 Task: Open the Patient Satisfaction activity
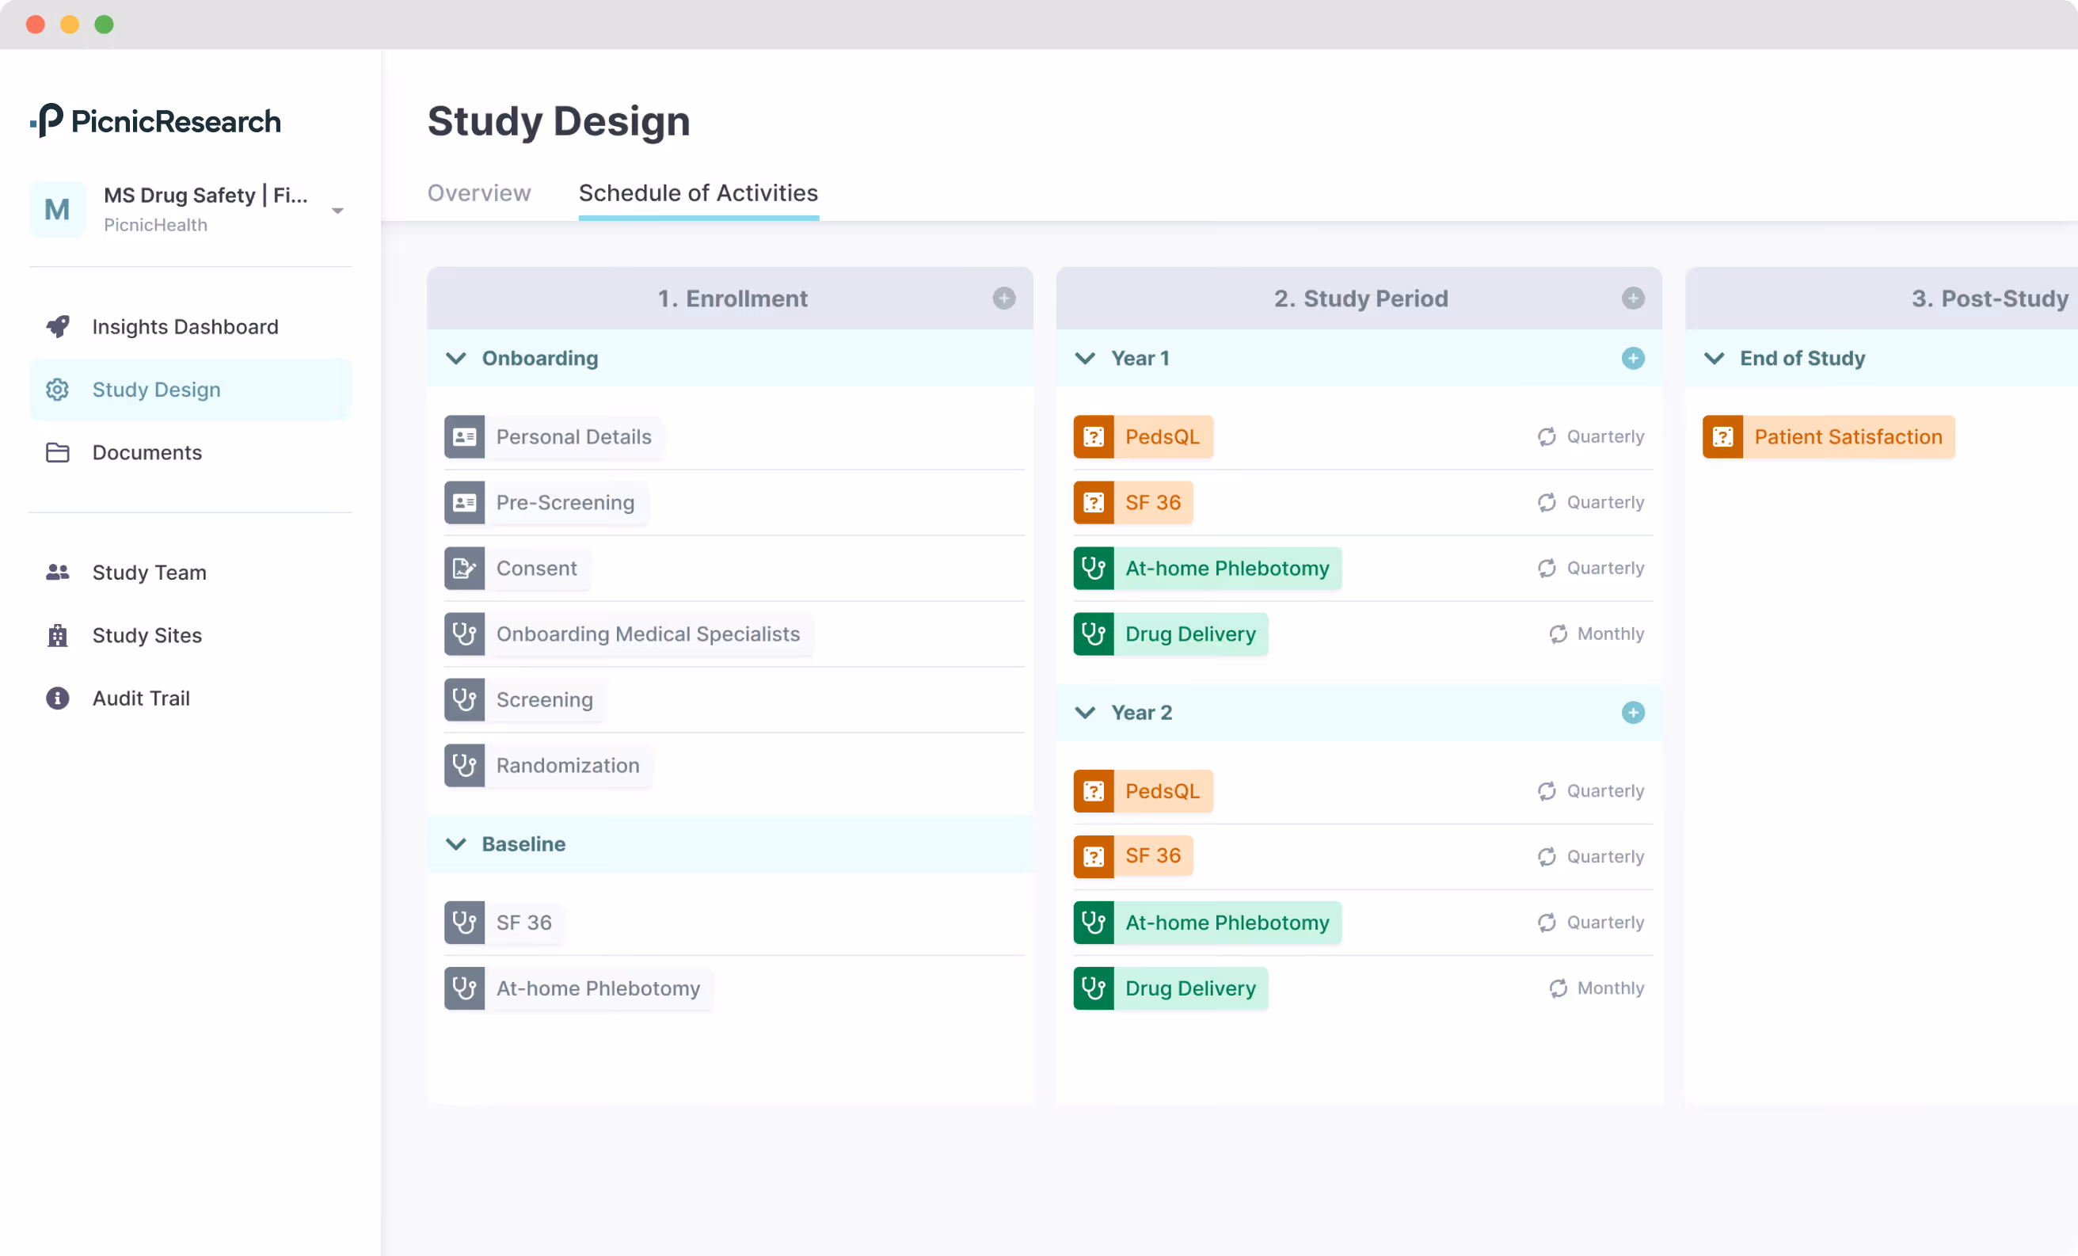click(1829, 436)
